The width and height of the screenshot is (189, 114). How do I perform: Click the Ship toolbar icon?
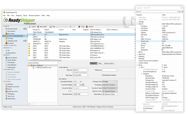point(51,27)
